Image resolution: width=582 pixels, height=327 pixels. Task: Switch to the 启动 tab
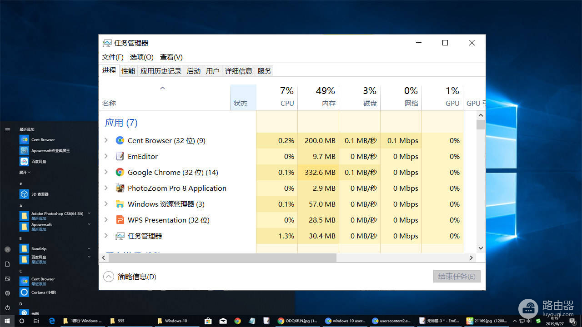tap(194, 71)
